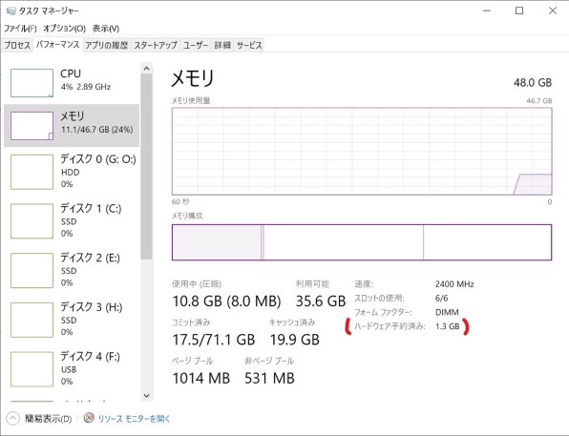Click the sidebar scroll down arrow
Screen dimensions: 569x436
(x=147, y=395)
